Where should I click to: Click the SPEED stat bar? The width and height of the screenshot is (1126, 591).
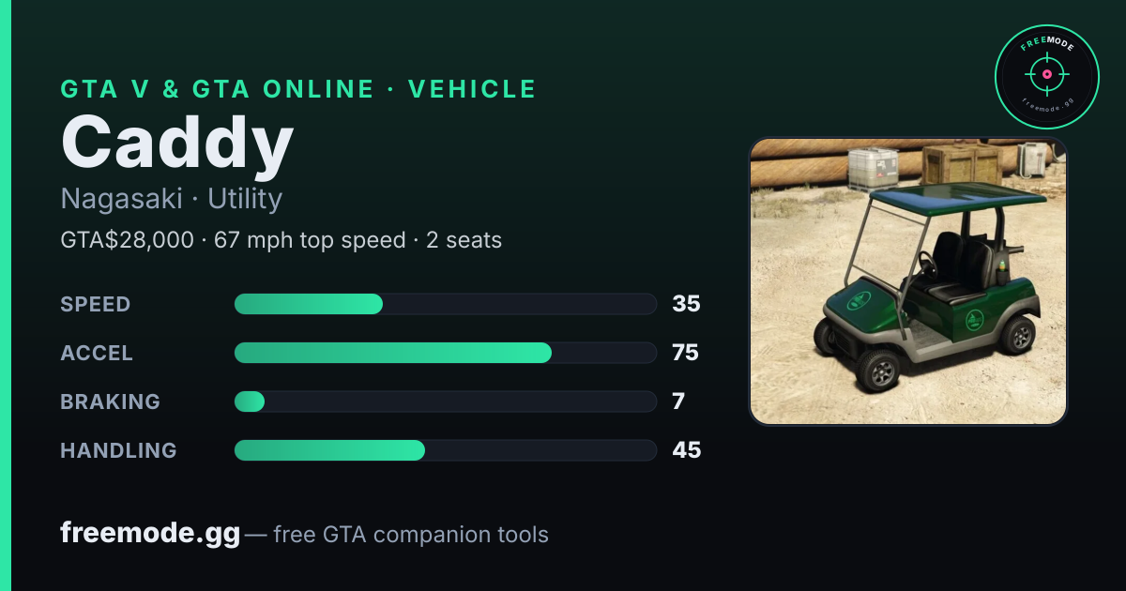click(445, 304)
